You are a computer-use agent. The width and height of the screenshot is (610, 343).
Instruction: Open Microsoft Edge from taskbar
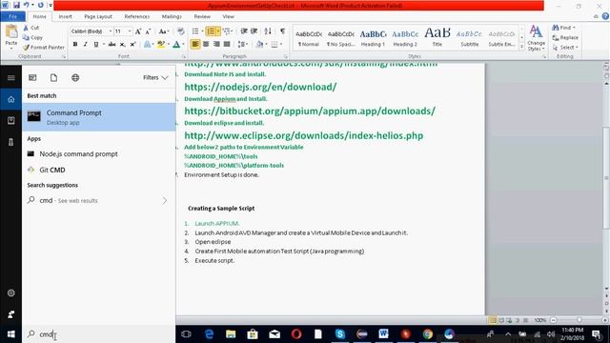coord(209,334)
